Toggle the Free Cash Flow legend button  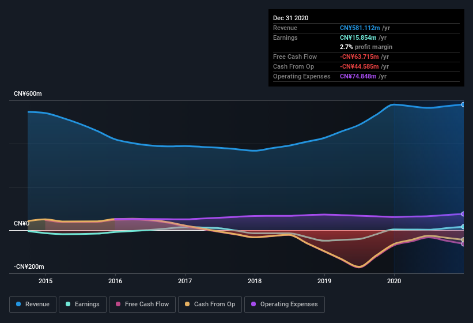pyautogui.click(x=142, y=305)
